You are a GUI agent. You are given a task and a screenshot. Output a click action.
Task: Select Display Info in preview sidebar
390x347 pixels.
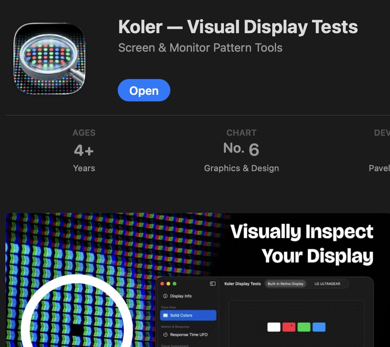pyautogui.click(x=188, y=296)
